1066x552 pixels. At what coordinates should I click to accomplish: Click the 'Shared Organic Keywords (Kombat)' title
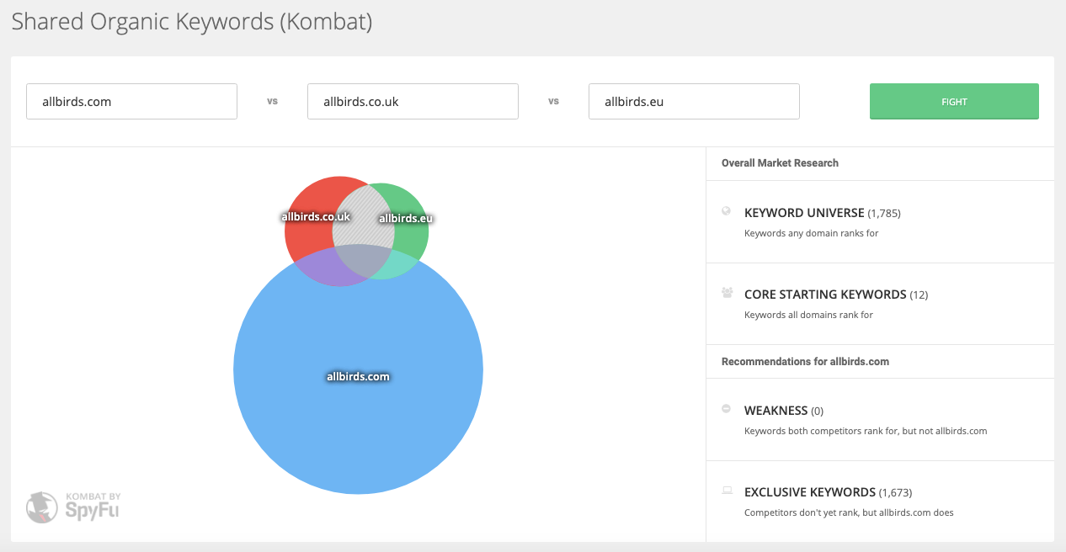(192, 22)
